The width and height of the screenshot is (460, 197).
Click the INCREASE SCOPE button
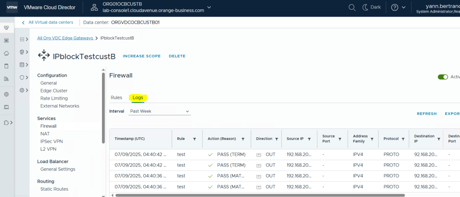pos(142,56)
